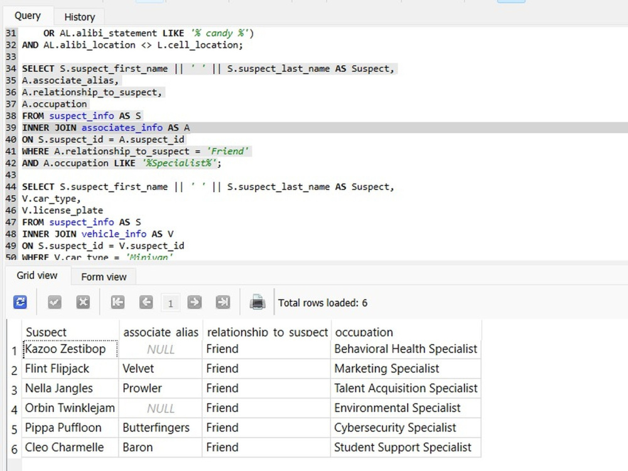The height and width of the screenshot is (471, 628).
Task: Click V.license_plate on line 46
Action: point(62,210)
